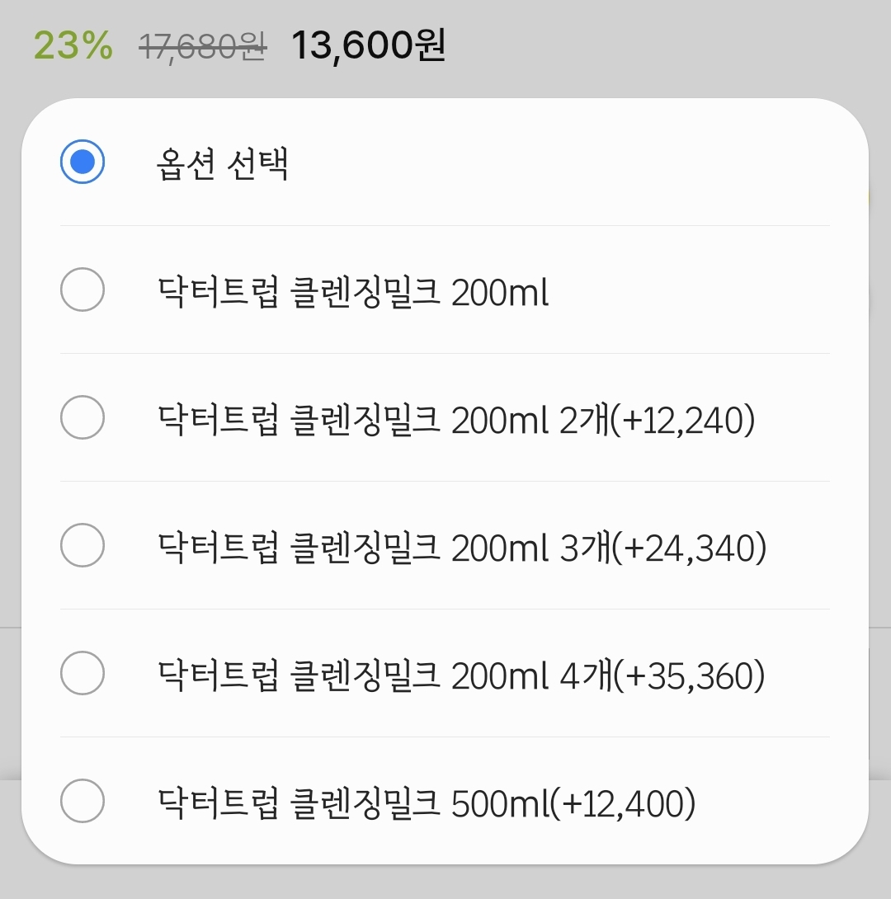The image size is (891, 899).
Task: Select the 500ml(+12,400) radio button
Action: (82, 801)
